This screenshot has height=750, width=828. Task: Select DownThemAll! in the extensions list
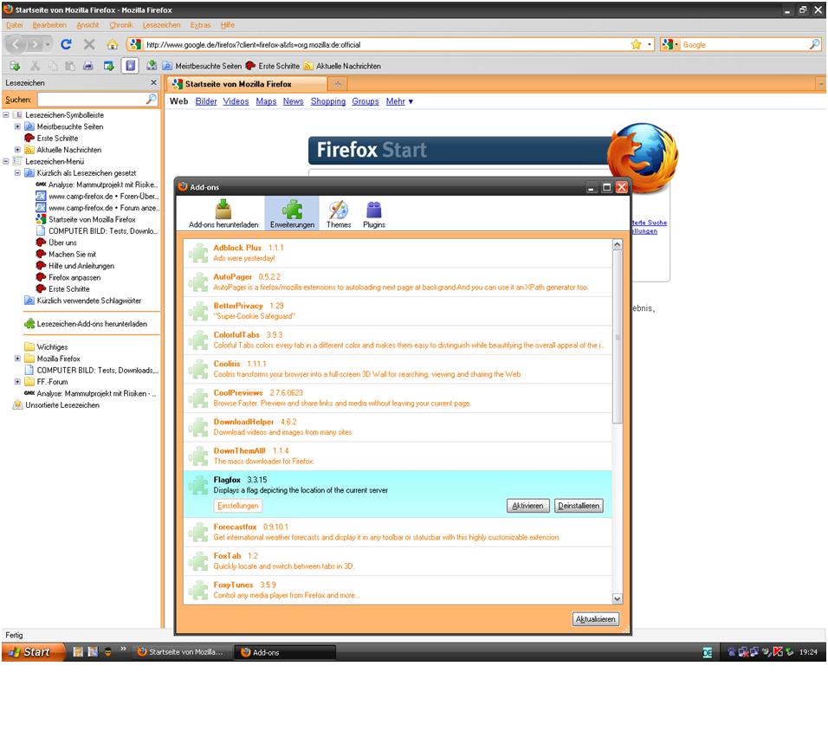[x=398, y=456]
